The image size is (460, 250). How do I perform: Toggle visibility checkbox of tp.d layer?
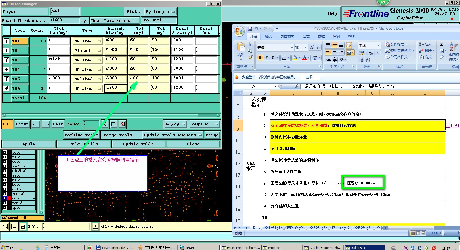pyautogui.click(x=5, y=208)
